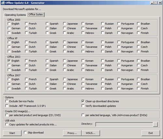
Task: Enable Czech for Office 2003
Action: pyautogui.click(x=138, y=65)
